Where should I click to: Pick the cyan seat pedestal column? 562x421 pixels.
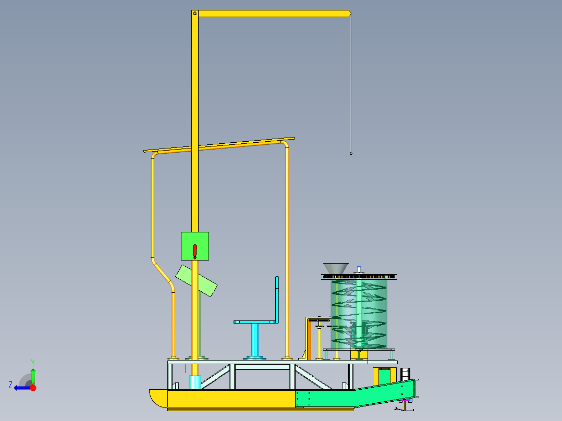click(x=255, y=340)
